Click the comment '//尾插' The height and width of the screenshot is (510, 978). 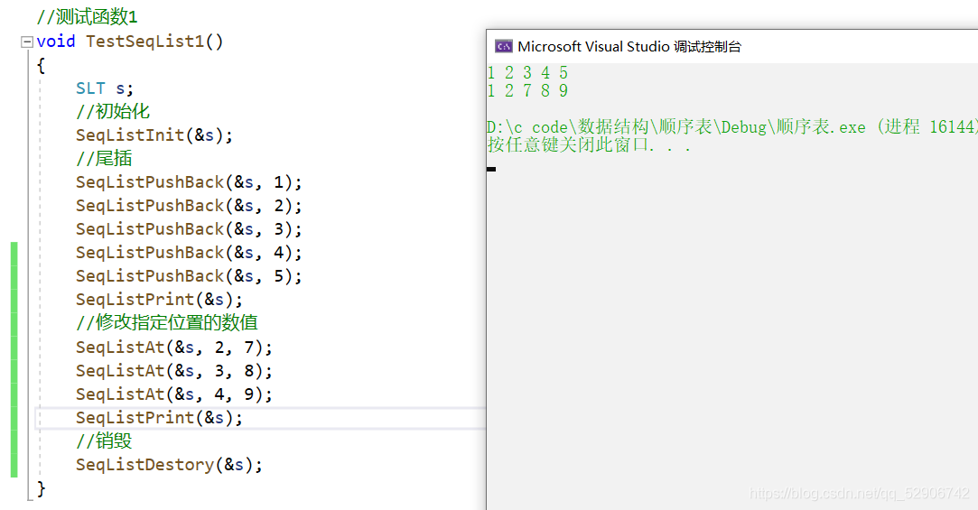point(104,158)
